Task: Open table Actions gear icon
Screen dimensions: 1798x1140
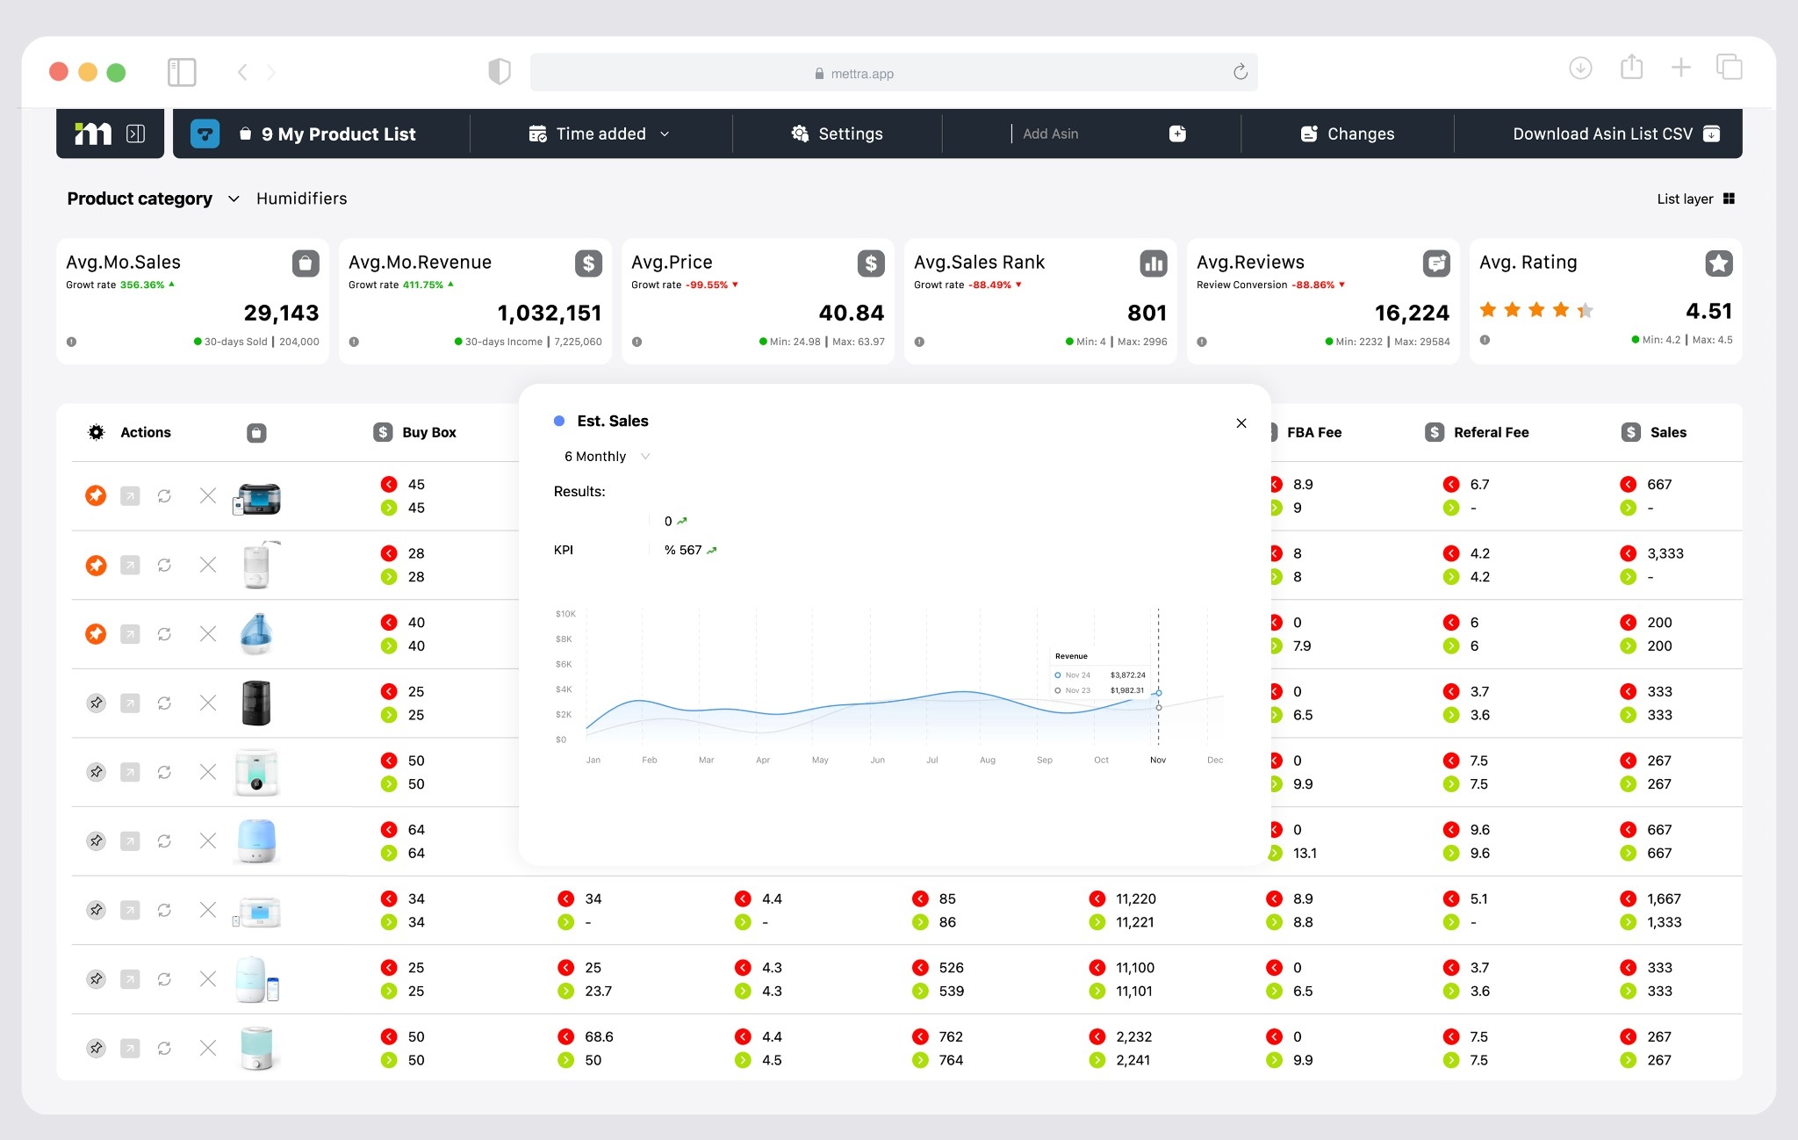Action: [x=97, y=432]
